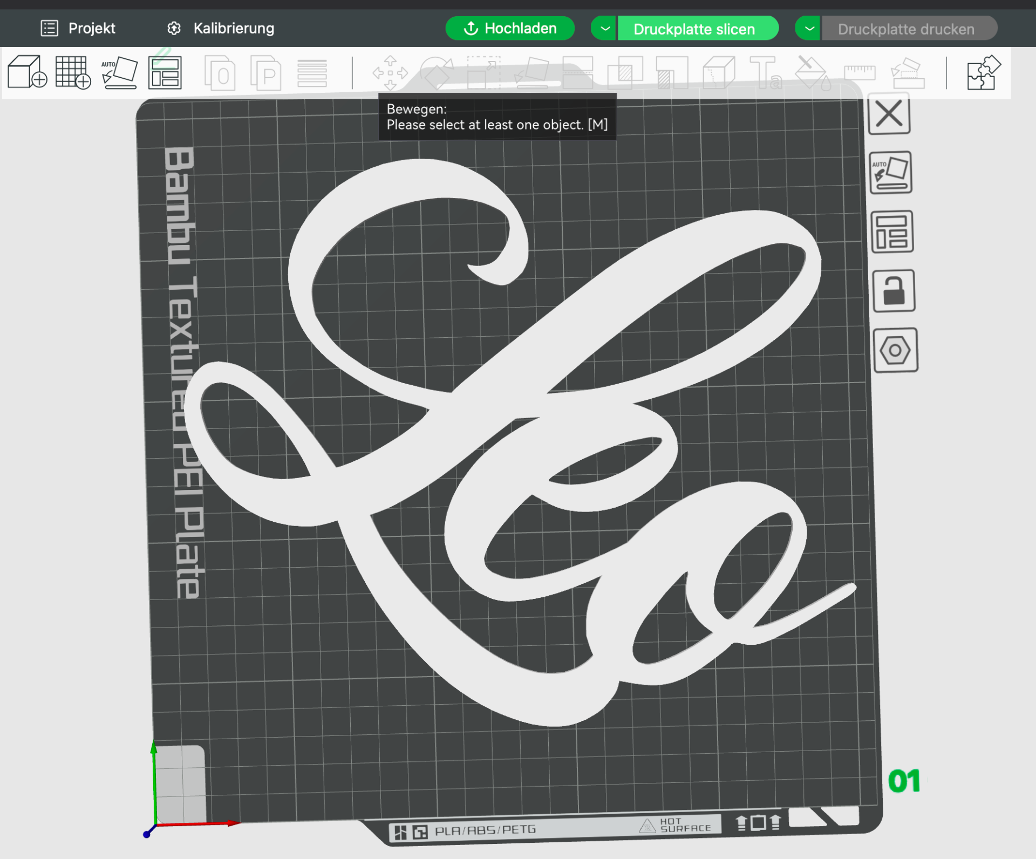Viewport: 1036px width, 859px height.
Task: Open the Projekt tab
Action: [78, 28]
